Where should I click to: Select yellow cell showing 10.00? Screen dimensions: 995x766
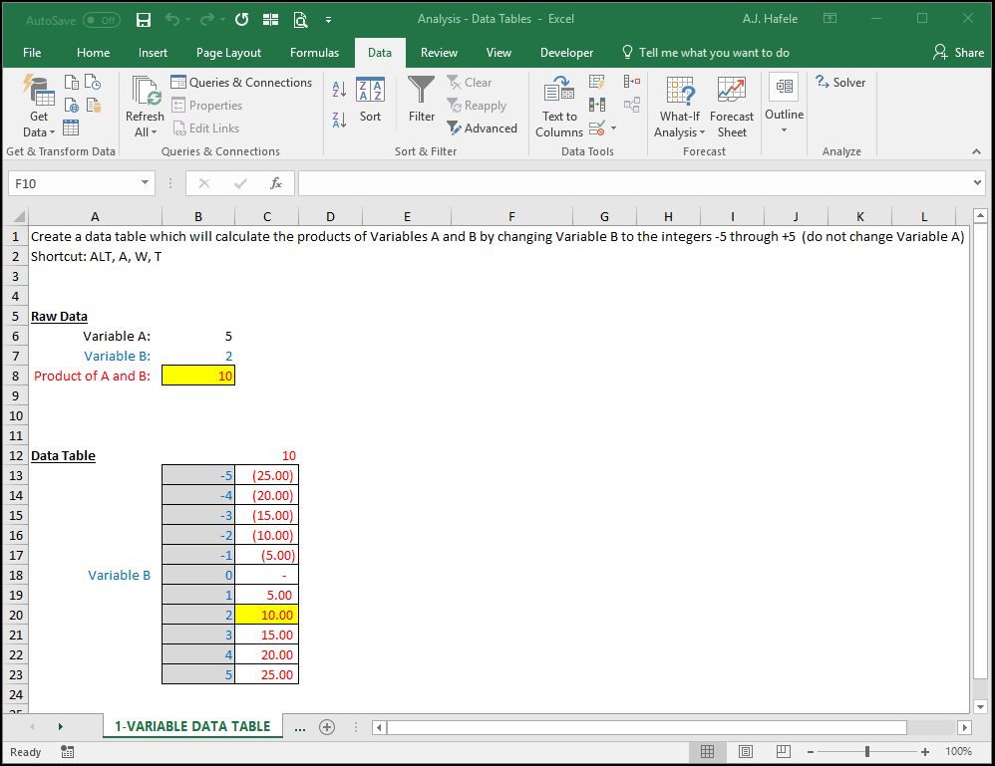click(x=266, y=615)
